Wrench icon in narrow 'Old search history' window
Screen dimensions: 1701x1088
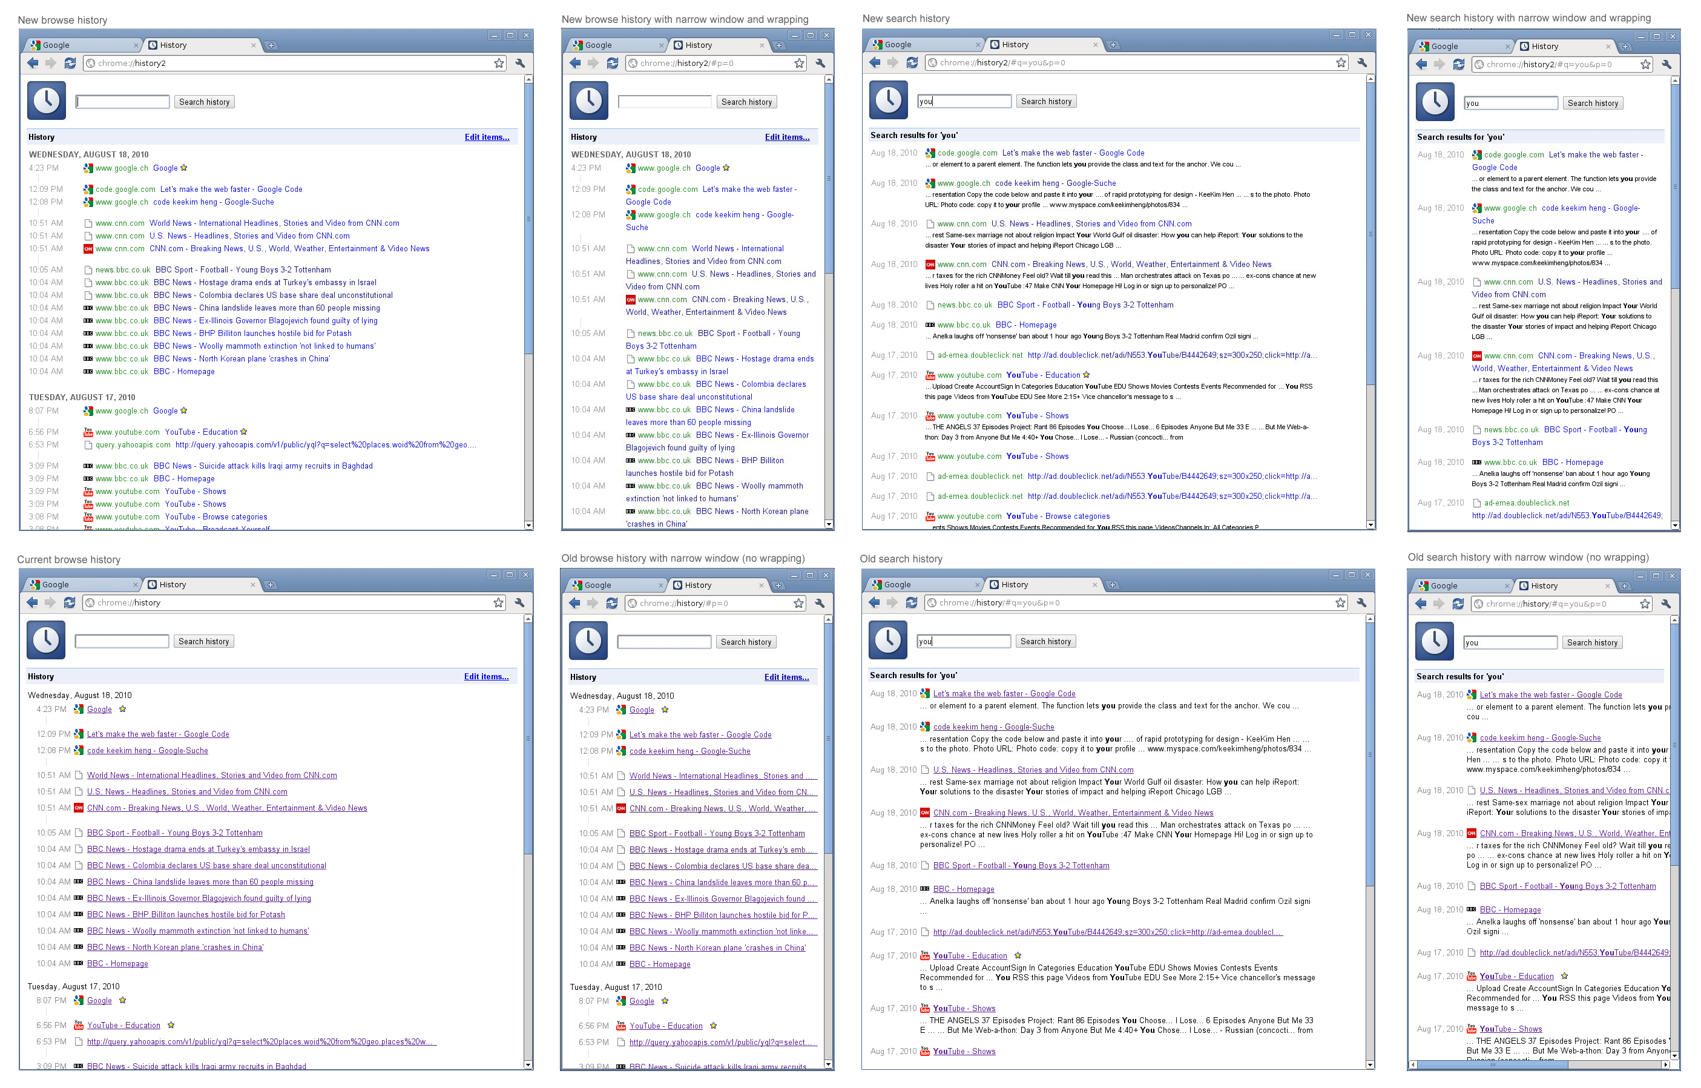[1666, 604]
